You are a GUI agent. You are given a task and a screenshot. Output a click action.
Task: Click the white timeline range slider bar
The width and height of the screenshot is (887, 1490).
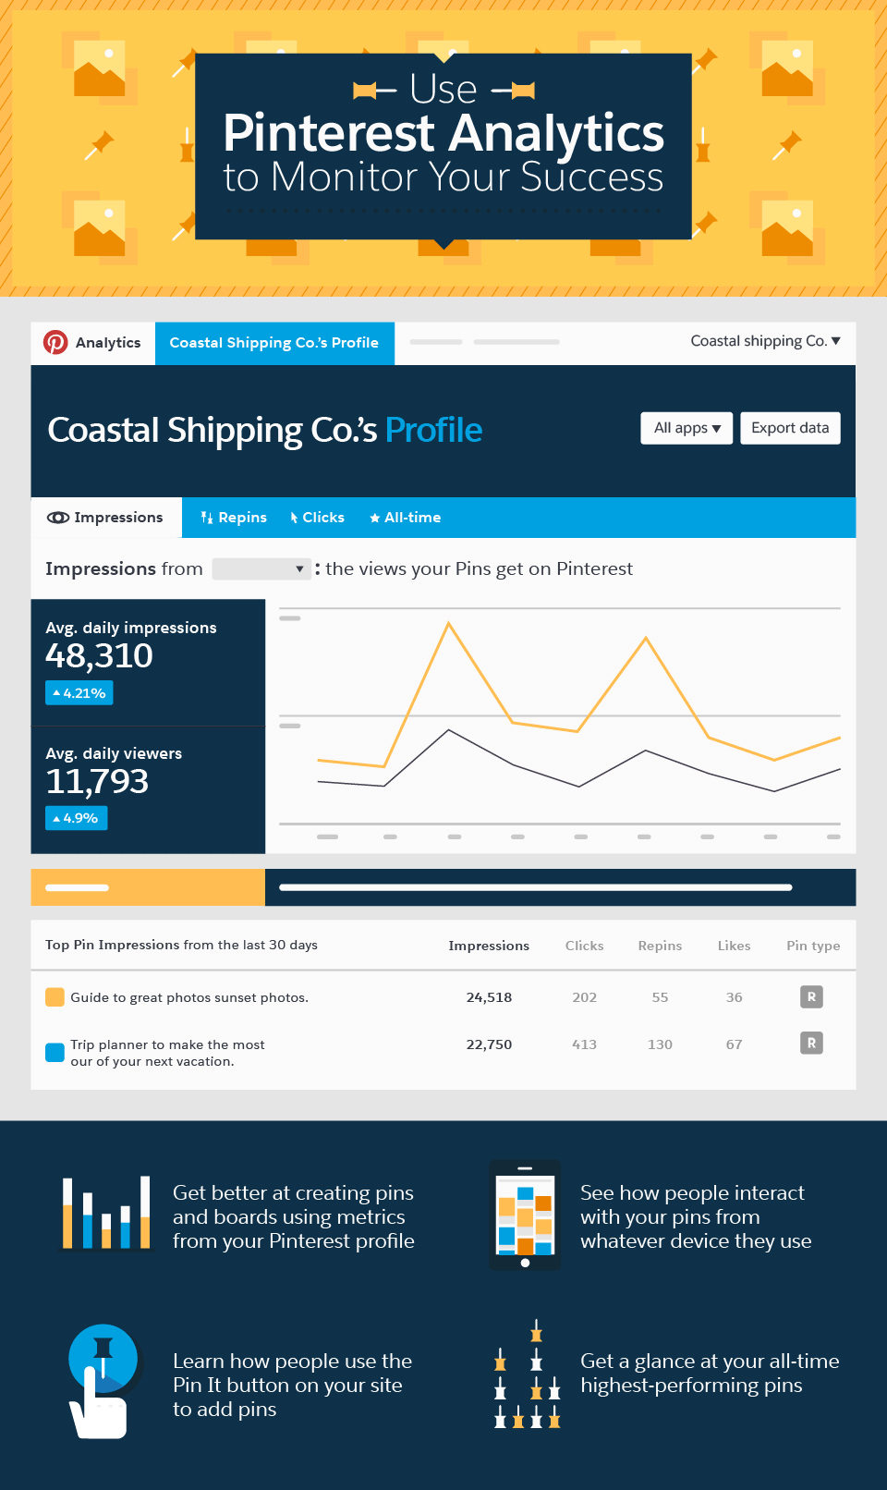[x=535, y=887]
